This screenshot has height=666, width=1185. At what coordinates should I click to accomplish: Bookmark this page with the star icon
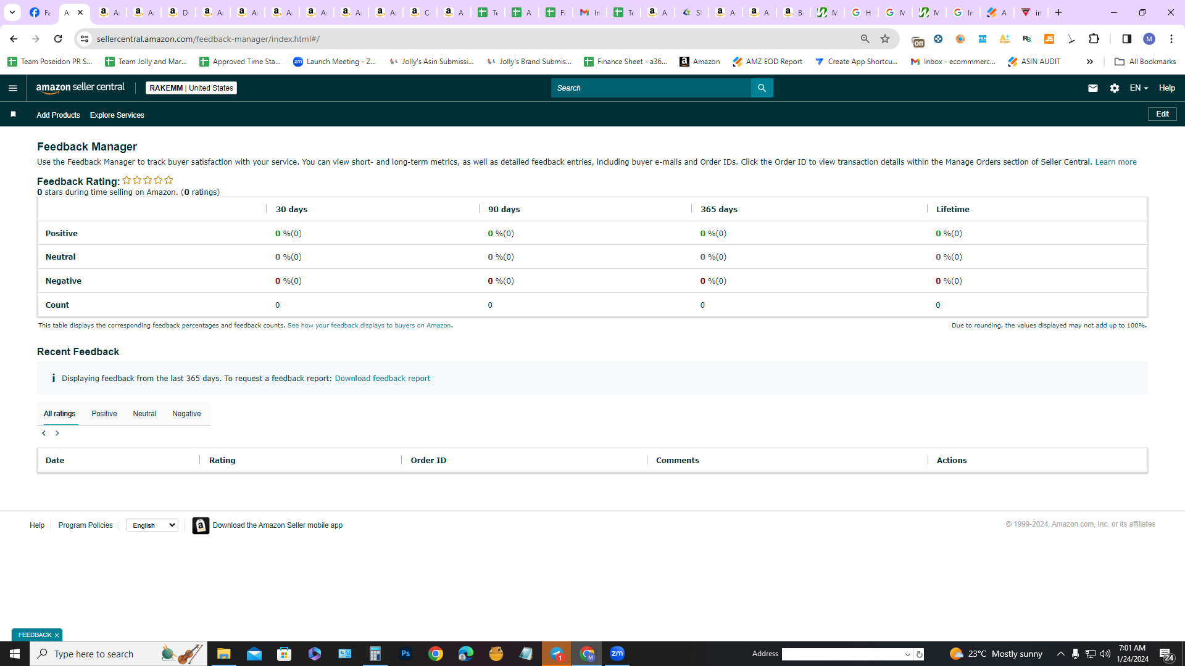coord(885,39)
